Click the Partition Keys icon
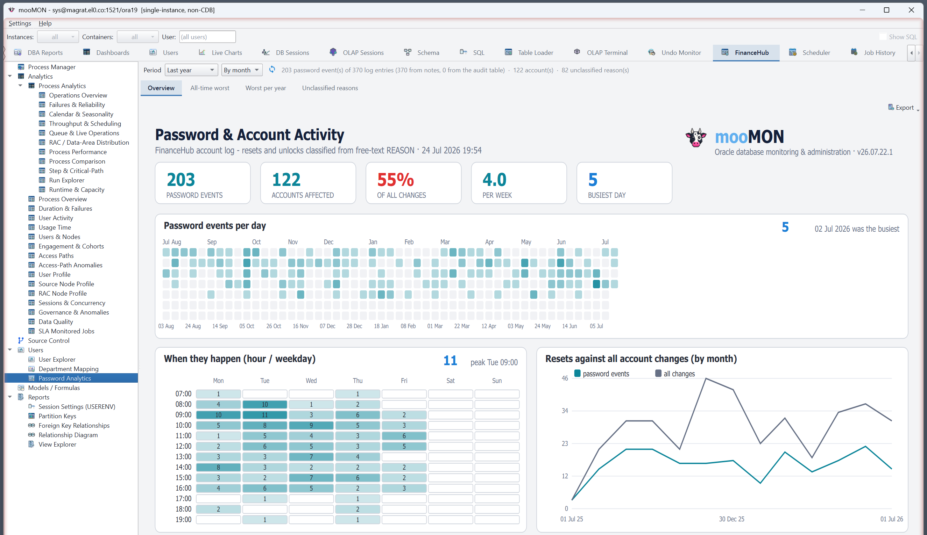Viewport: 927px width, 535px height. (31, 416)
